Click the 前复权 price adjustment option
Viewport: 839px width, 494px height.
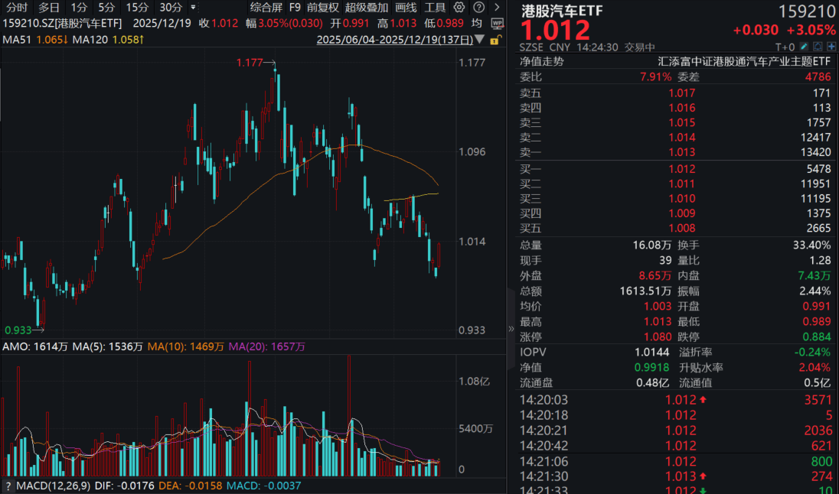[x=323, y=8]
